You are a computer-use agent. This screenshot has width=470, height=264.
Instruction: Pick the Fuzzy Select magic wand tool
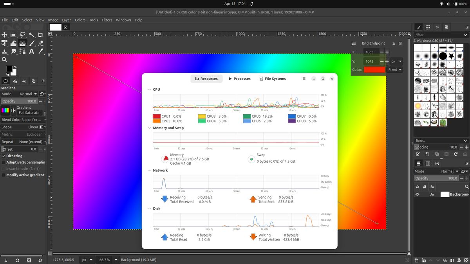31,35
